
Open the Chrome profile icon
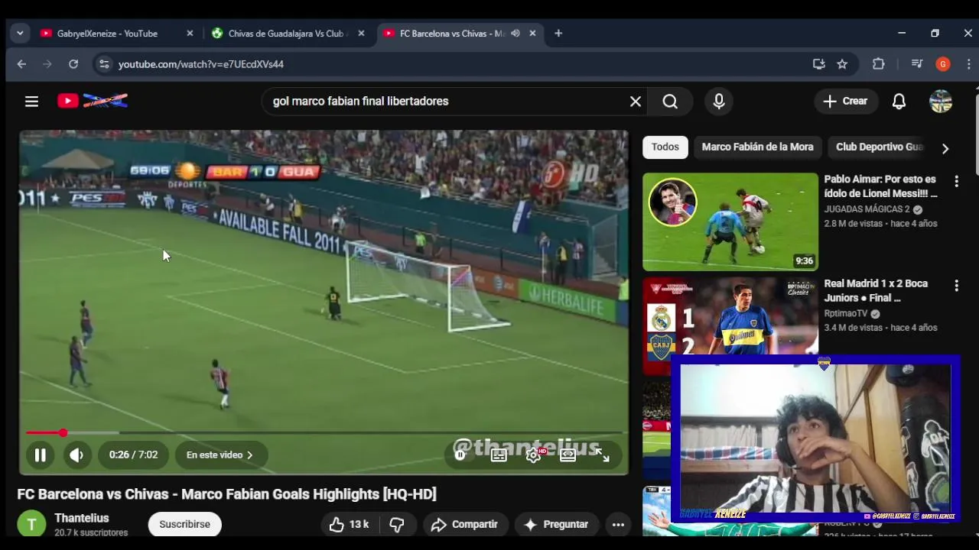(x=943, y=64)
